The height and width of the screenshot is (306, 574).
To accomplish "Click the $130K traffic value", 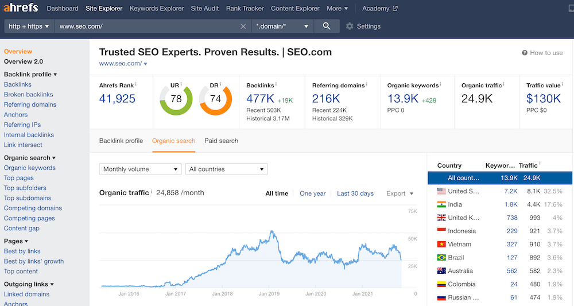I will 544,99.
